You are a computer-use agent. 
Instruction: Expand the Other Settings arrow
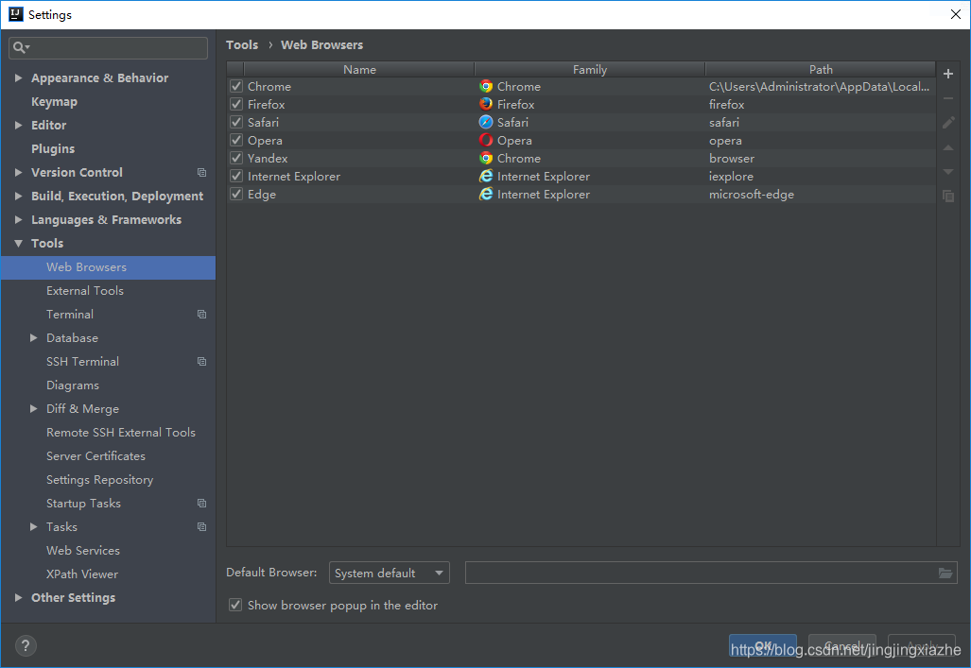(x=19, y=598)
